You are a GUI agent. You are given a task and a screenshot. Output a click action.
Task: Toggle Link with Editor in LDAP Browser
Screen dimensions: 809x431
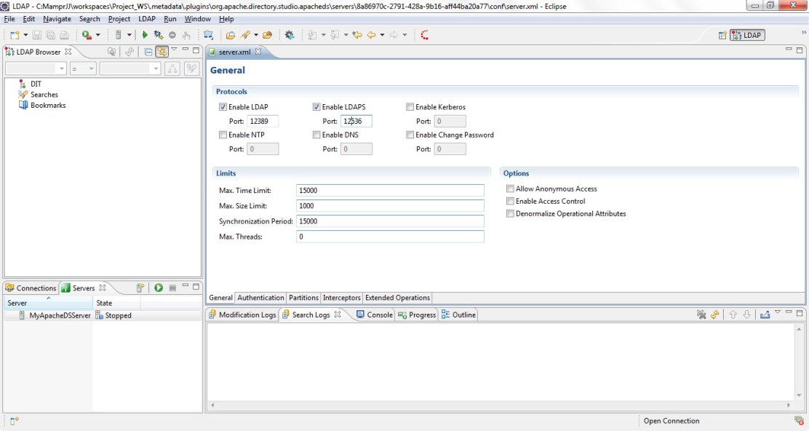[x=162, y=52]
